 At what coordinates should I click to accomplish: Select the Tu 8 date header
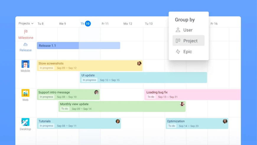pos(41,23)
